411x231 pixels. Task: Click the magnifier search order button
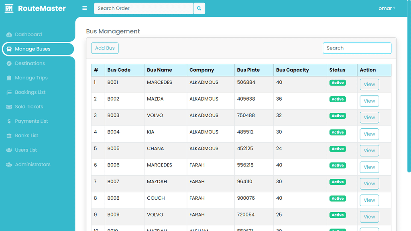click(199, 8)
